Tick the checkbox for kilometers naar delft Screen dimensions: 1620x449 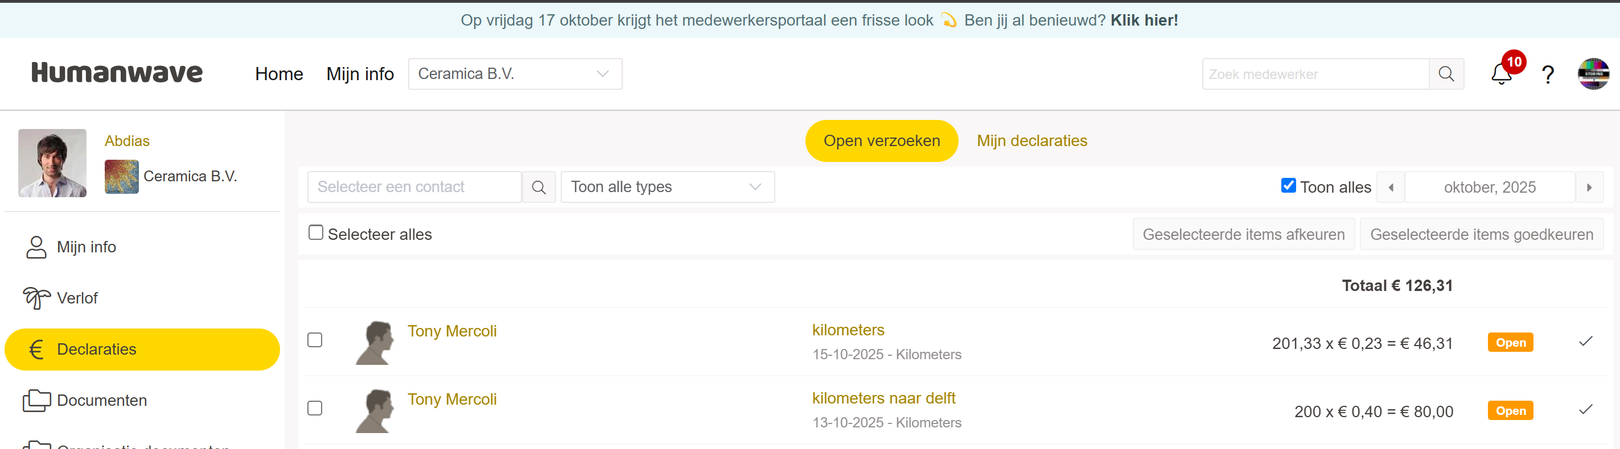tap(315, 408)
